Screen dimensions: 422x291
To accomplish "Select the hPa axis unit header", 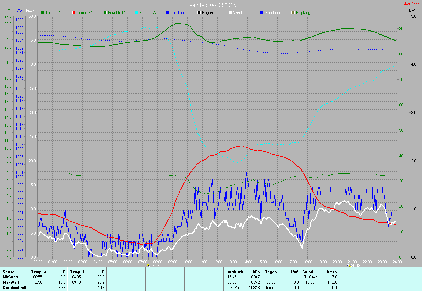I will coord(19,11).
